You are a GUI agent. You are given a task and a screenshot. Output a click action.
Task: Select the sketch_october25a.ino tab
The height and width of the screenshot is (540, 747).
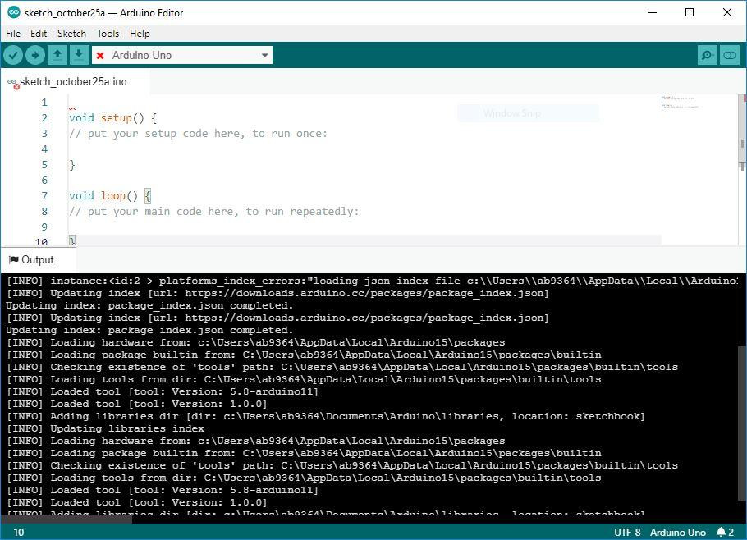(72, 82)
